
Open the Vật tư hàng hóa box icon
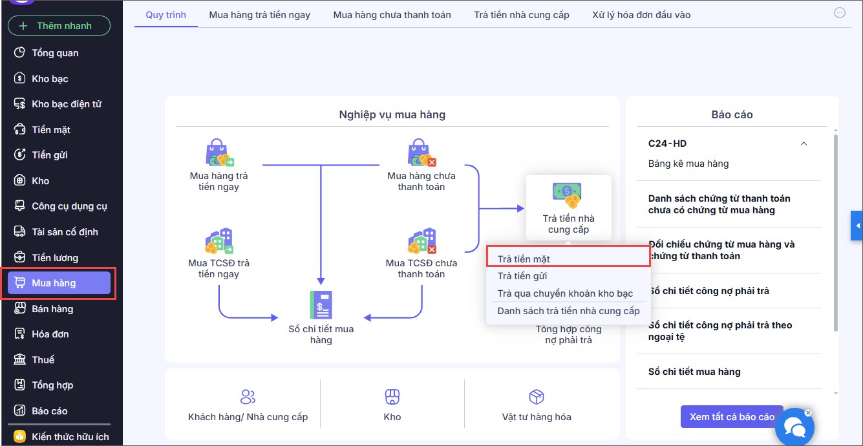537,397
